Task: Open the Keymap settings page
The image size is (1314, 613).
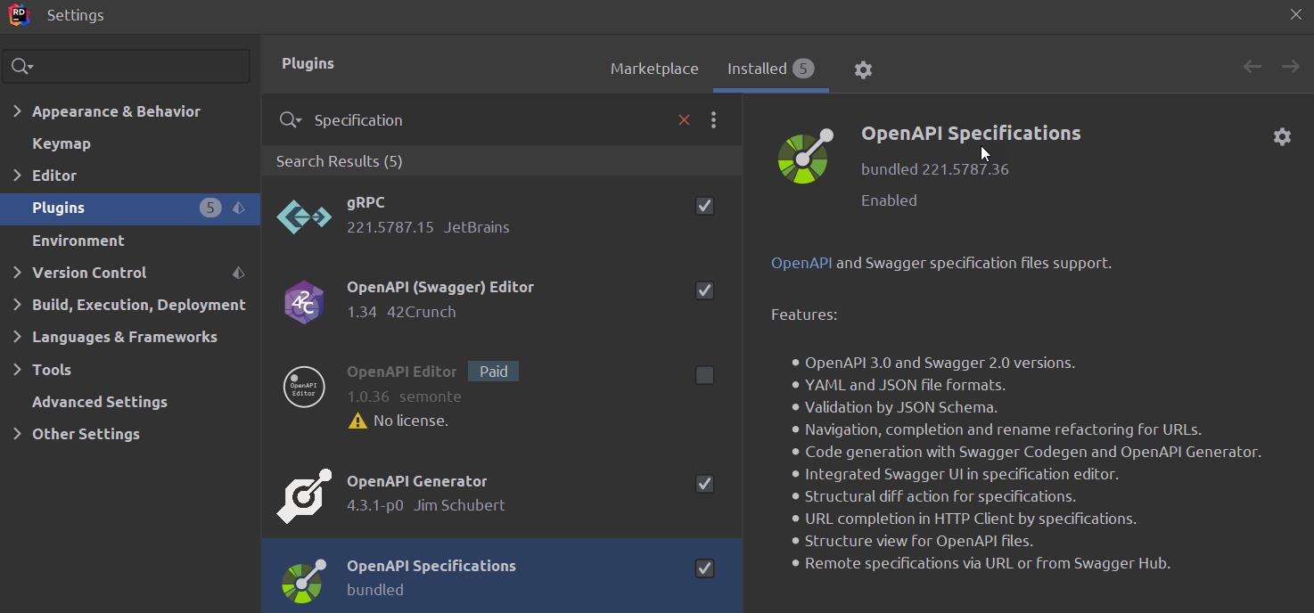Action: tap(62, 143)
